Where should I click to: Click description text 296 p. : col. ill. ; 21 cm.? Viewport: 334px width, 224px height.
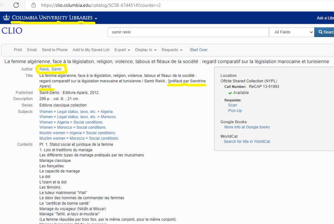coord(59,99)
